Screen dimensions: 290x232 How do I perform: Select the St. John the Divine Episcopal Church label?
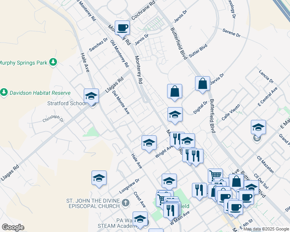click(x=93, y=203)
